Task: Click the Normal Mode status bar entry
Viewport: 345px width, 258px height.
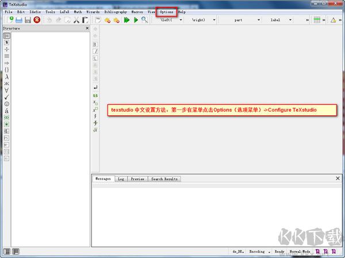Action: (300, 252)
